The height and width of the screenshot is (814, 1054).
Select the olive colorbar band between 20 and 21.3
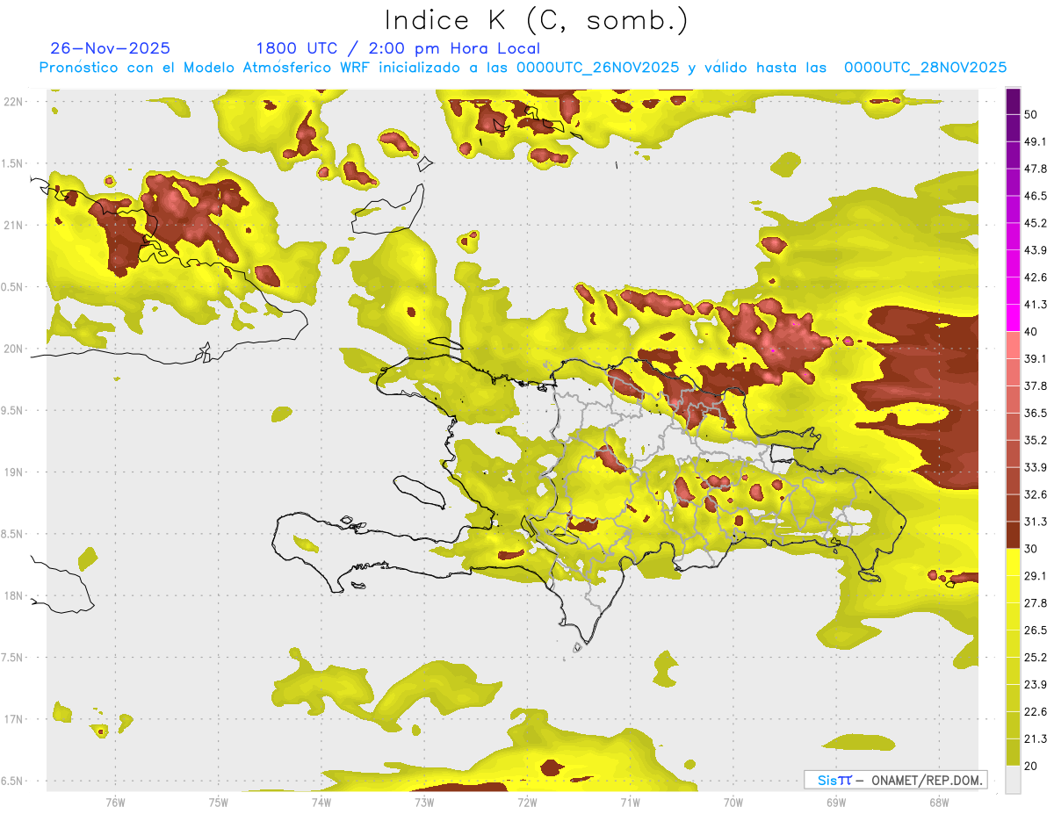1014,752
